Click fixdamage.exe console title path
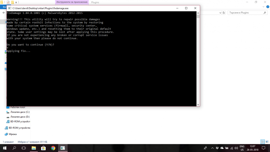 point(40,8)
